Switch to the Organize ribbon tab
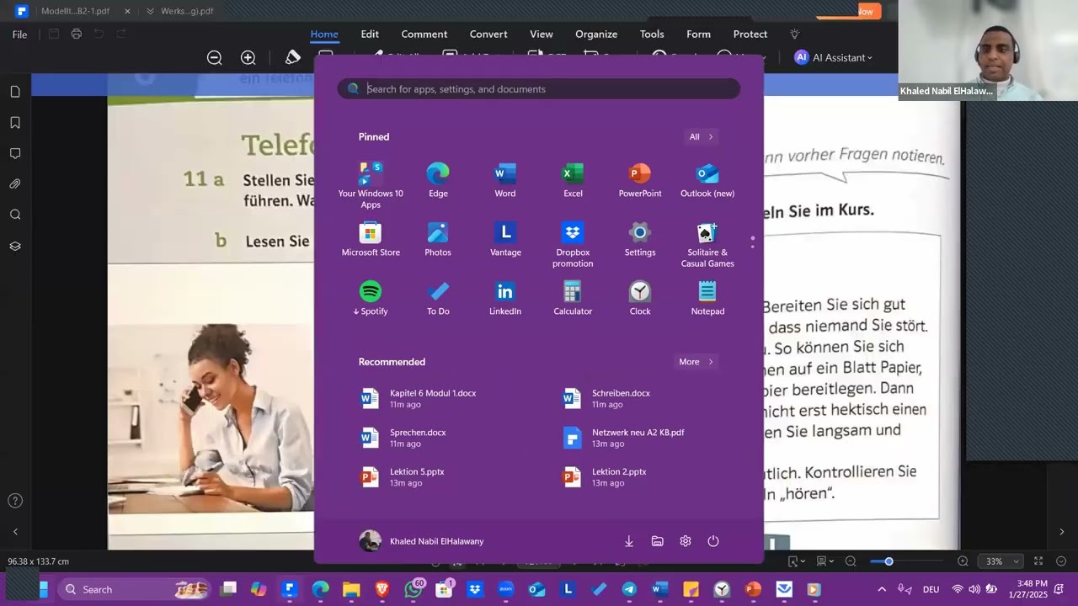The image size is (1078, 606). tap(596, 35)
